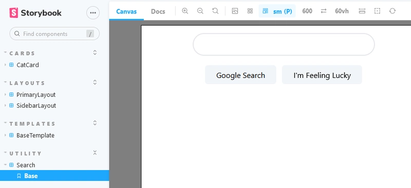This screenshot has width=411, height=188.
Task: Switch to the Docs tab
Action: coord(158,11)
